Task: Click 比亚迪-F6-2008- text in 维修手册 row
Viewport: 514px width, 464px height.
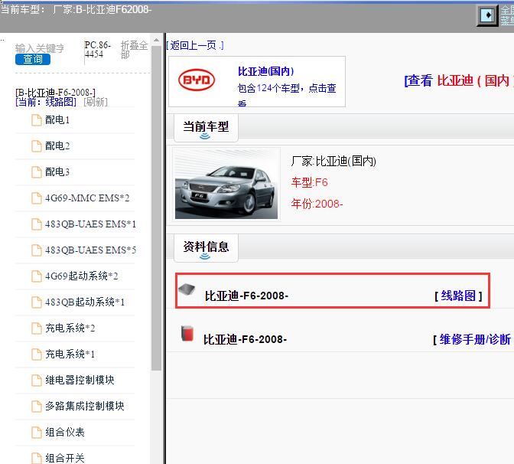Action: (x=246, y=339)
